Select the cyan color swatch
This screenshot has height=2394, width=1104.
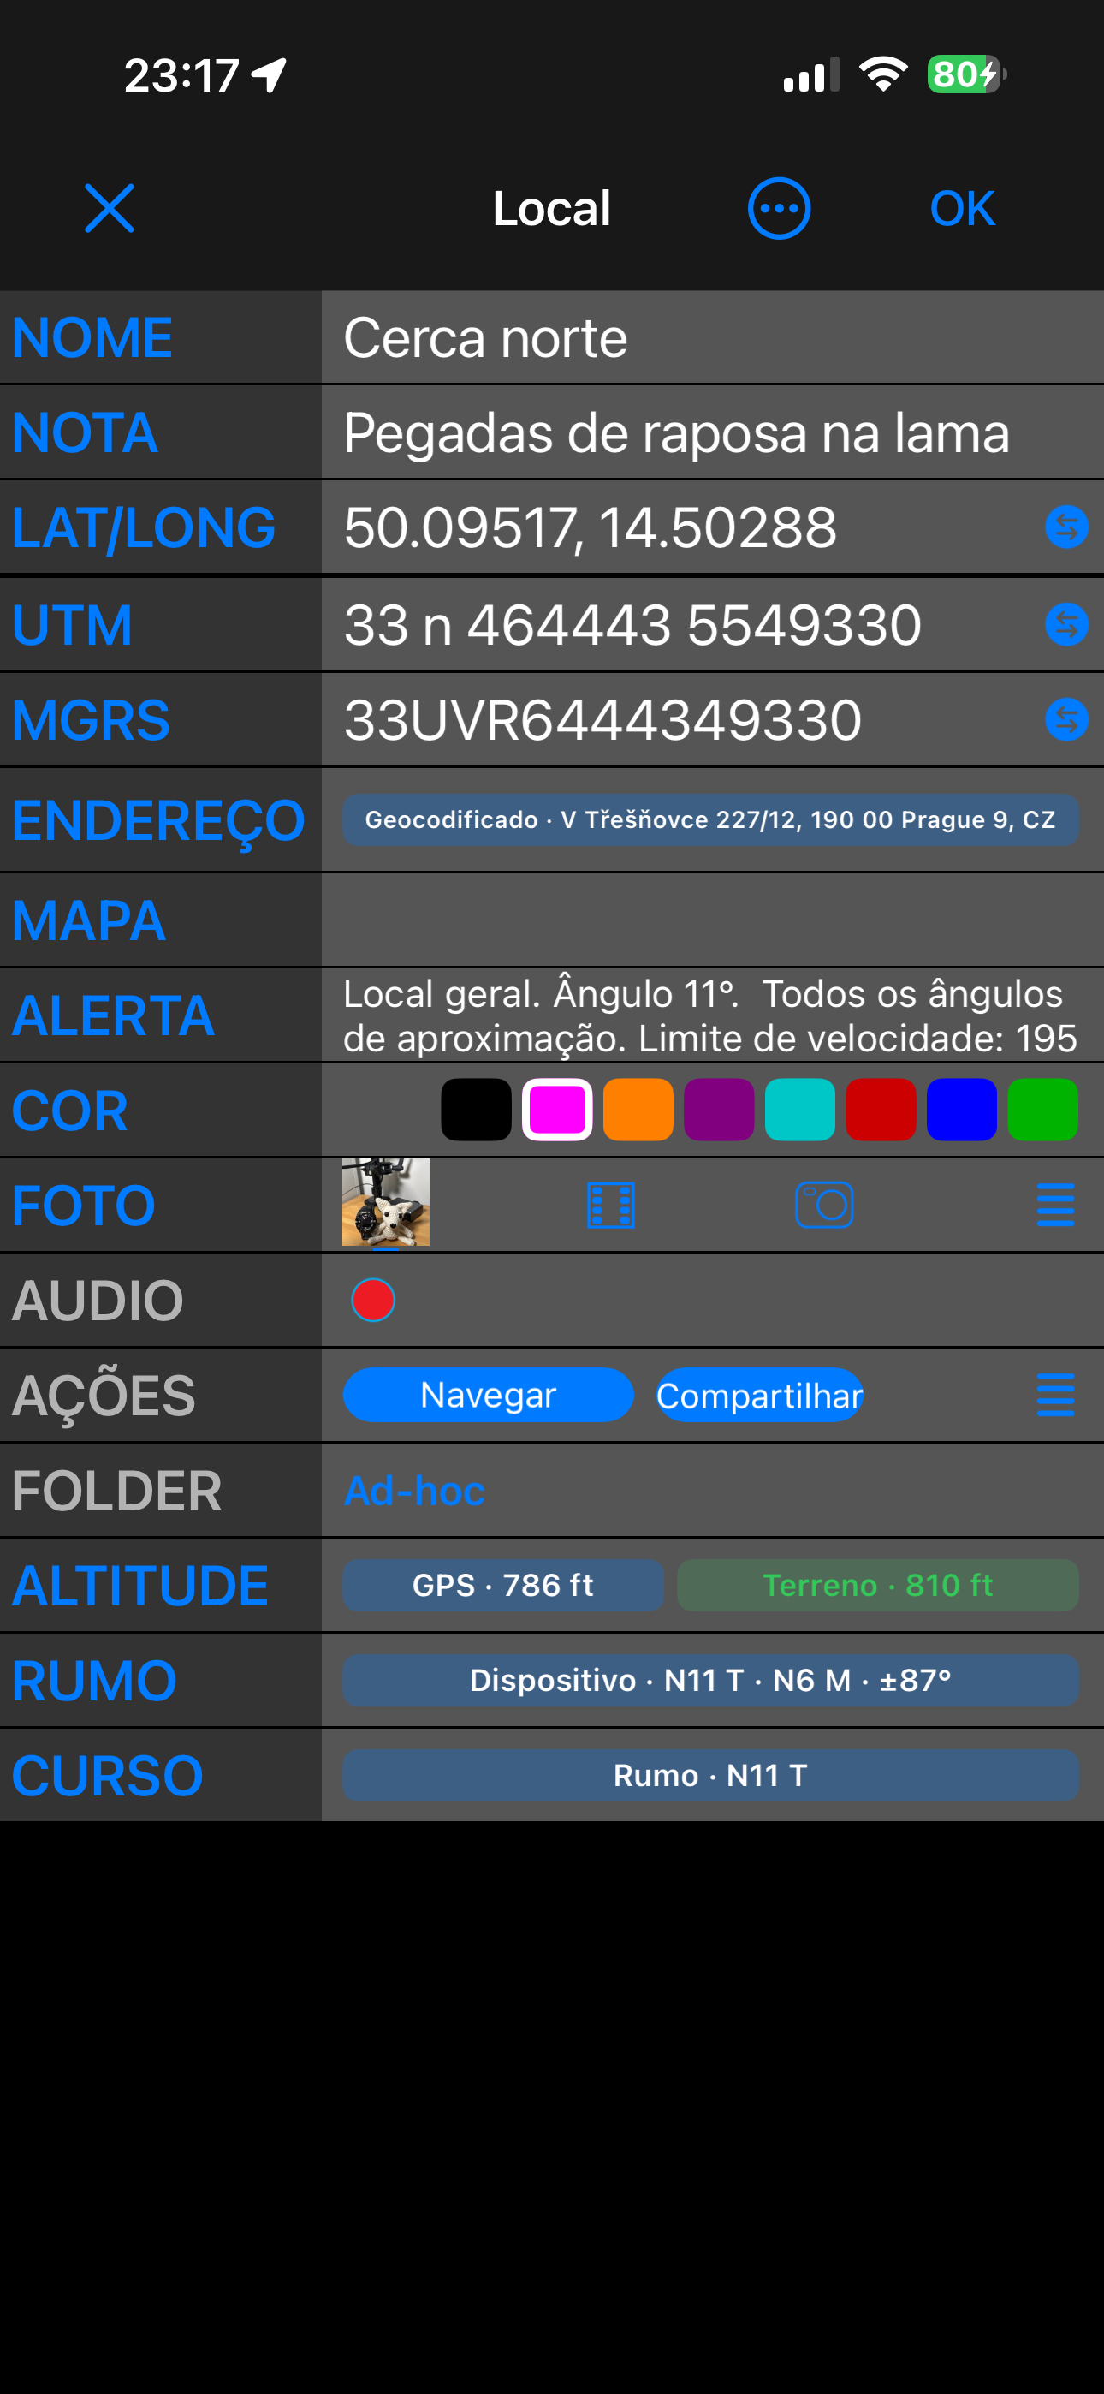tap(799, 1110)
